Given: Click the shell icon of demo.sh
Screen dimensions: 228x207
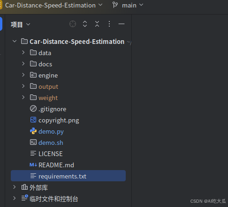Looking at the screenshot, I should pos(33,142).
